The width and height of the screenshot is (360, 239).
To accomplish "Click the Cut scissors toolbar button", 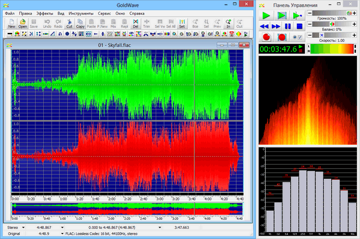I will pos(69,23).
